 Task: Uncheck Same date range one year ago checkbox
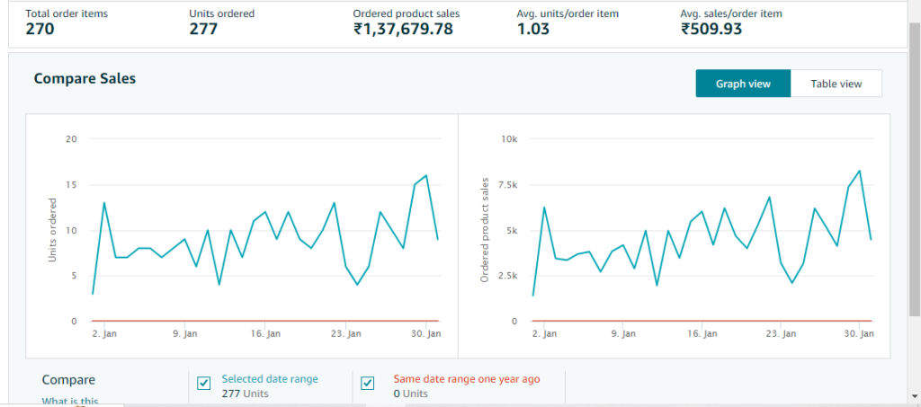367,384
